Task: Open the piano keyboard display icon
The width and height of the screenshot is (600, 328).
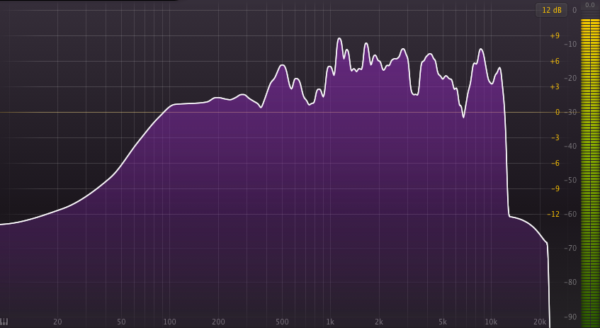Action: point(4,322)
